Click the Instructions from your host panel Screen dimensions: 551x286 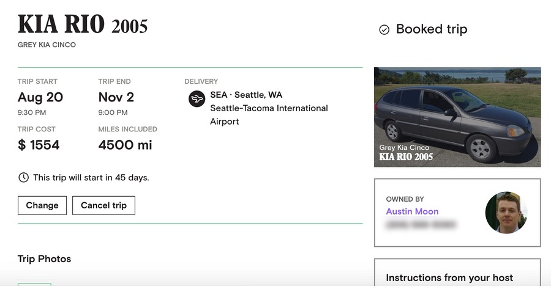click(x=457, y=273)
